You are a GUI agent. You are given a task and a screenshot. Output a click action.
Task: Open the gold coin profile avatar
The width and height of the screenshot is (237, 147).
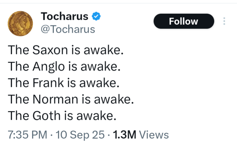pos(20,24)
